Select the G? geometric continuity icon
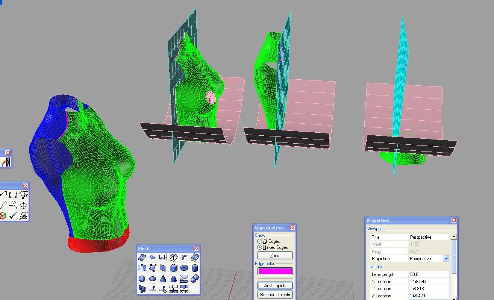The height and width of the screenshot is (300, 494). point(13,205)
